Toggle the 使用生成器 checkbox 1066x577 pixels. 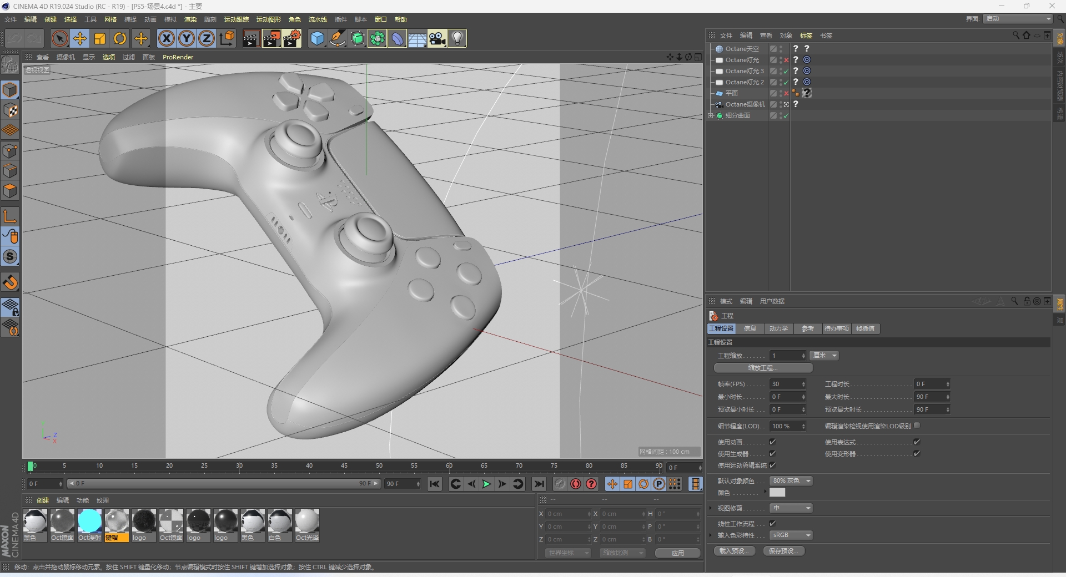point(772,454)
